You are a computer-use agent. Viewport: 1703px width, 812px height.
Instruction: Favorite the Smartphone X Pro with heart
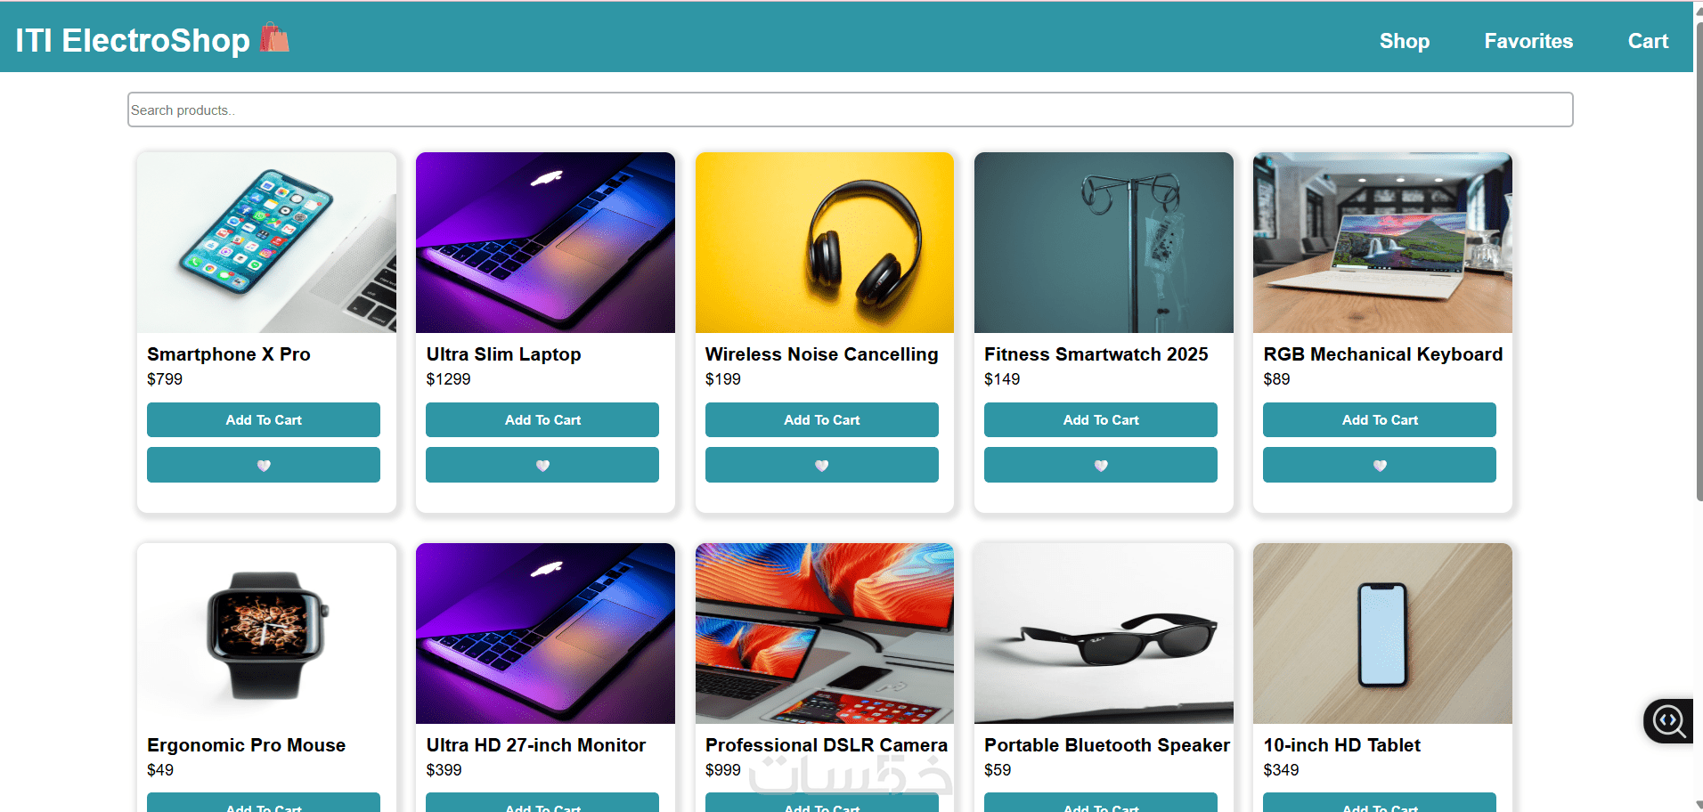tap(264, 465)
